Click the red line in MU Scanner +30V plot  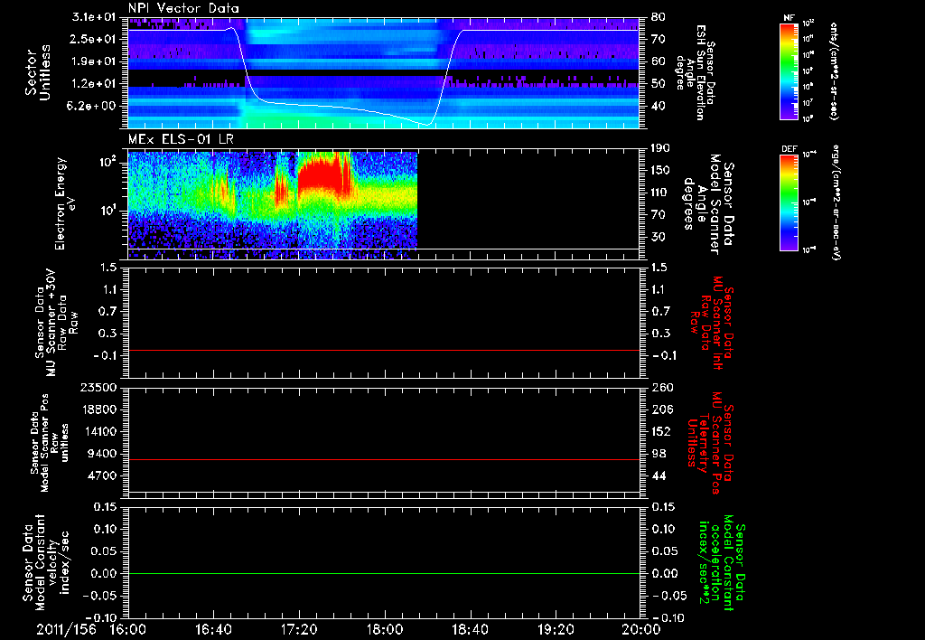(384, 351)
